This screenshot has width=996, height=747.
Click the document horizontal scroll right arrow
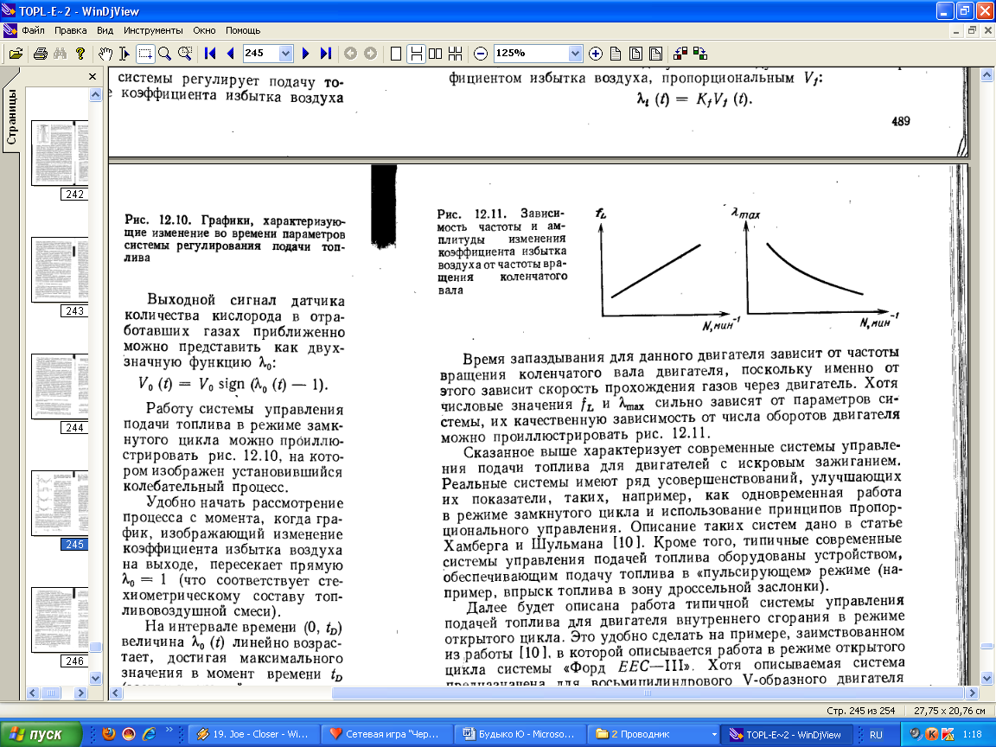(x=972, y=693)
